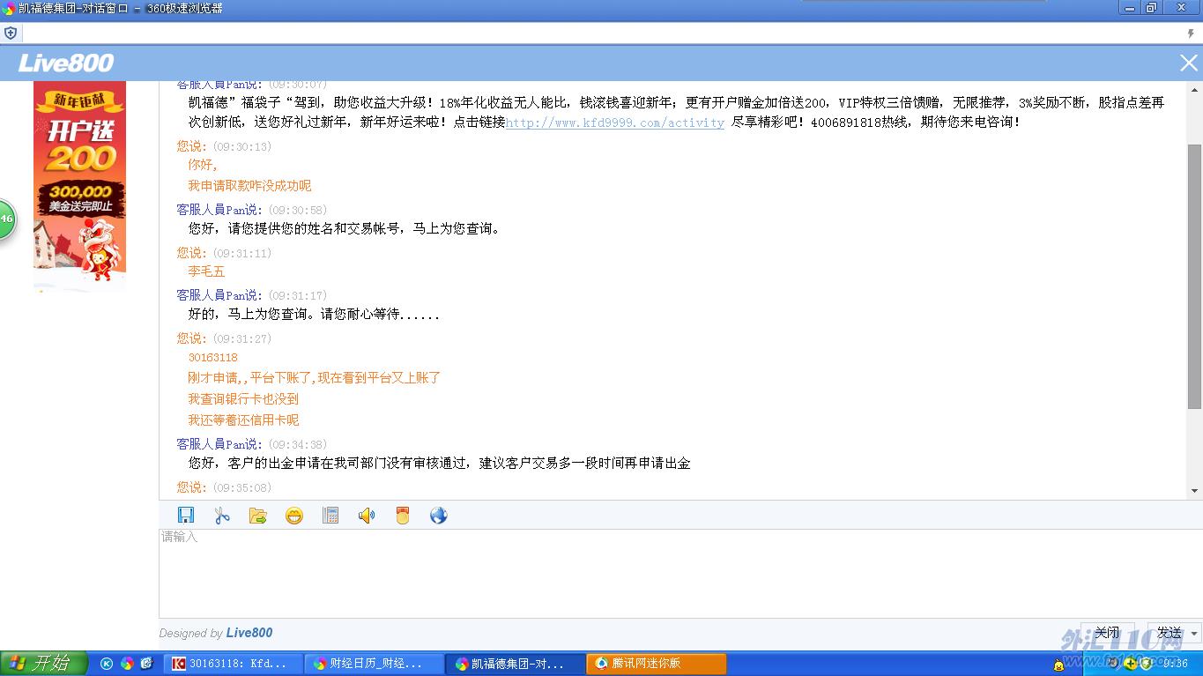This screenshot has width=1203, height=676.
Task: Restore down the 360 browser window
Action: [x=1151, y=8]
